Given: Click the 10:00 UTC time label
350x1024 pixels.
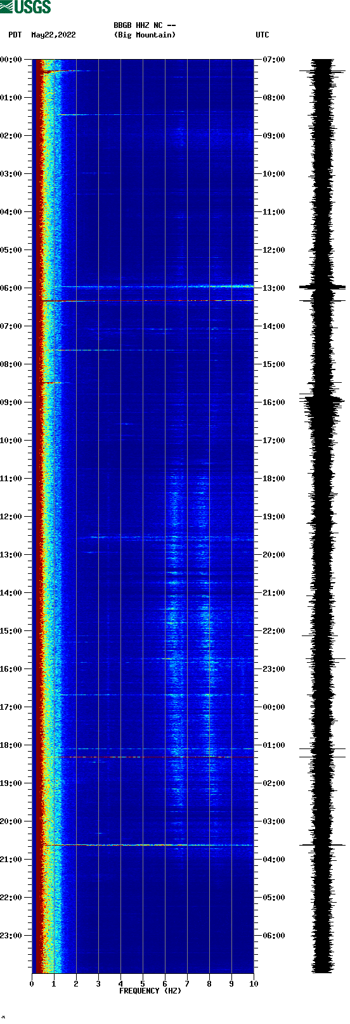Looking at the screenshot, I should click(274, 174).
